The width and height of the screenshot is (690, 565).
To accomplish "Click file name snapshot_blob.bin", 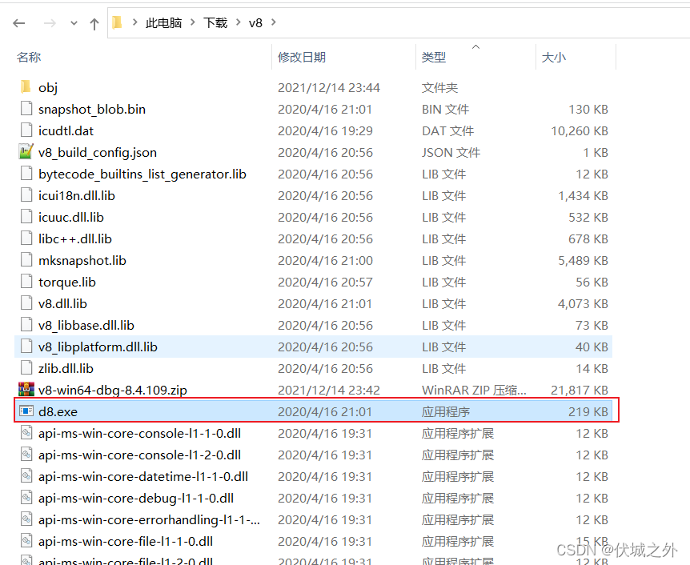I will 92,109.
